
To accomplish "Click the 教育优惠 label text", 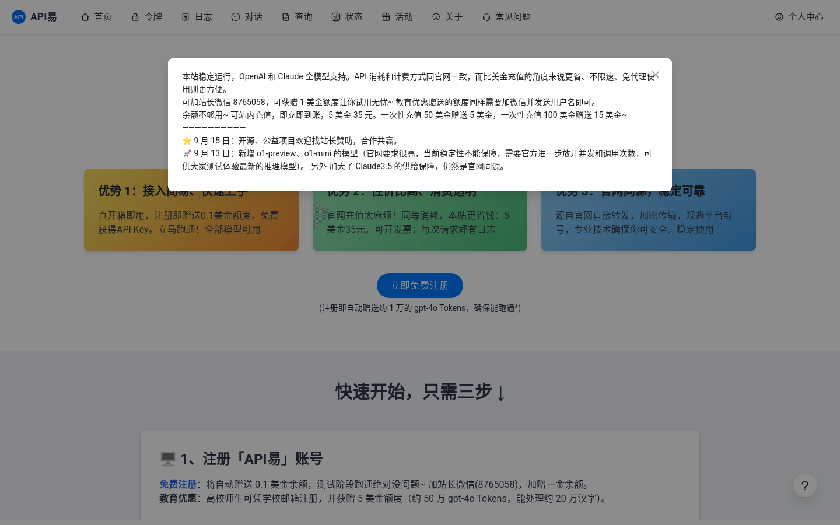I will coord(178,498).
